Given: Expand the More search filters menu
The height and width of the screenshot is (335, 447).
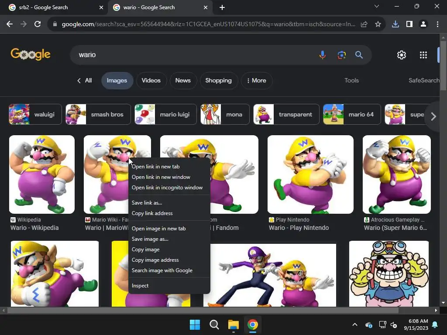Looking at the screenshot, I should (257, 80).
